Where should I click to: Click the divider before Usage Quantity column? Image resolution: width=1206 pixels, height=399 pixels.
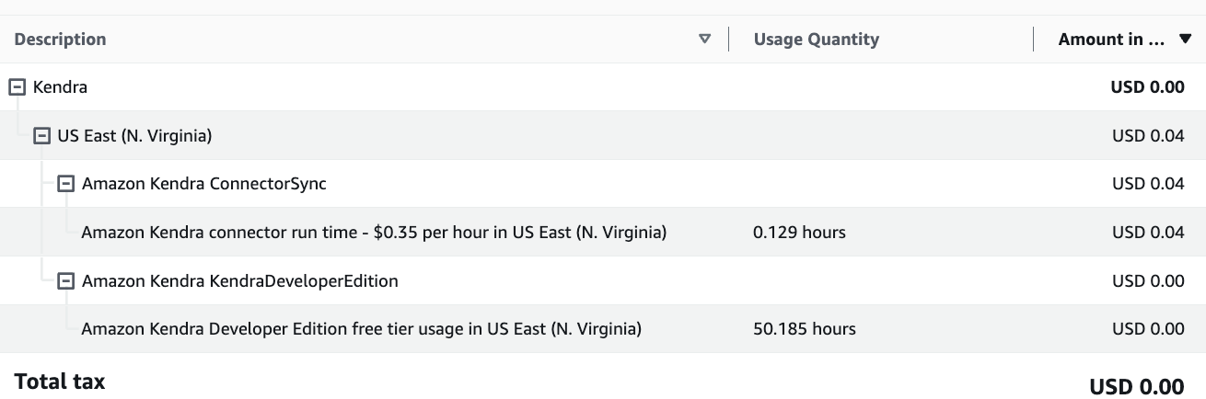click(728, 39)
